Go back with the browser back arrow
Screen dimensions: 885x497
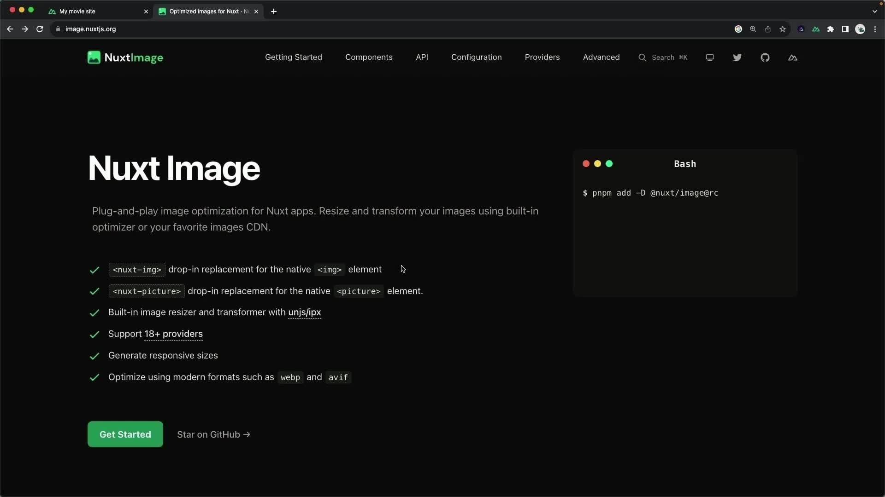(10, 29)
